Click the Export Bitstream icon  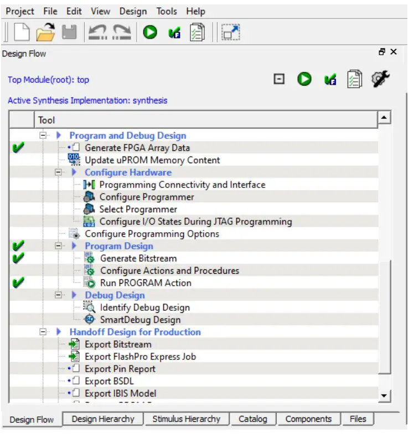coord(74,344)
